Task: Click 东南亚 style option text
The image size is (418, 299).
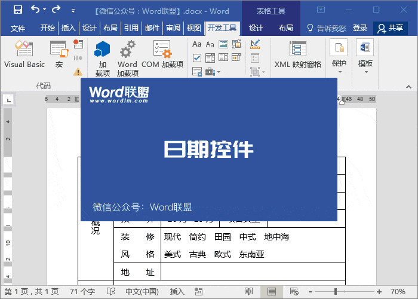Action: pyautogui.click(x=251, y=254)
